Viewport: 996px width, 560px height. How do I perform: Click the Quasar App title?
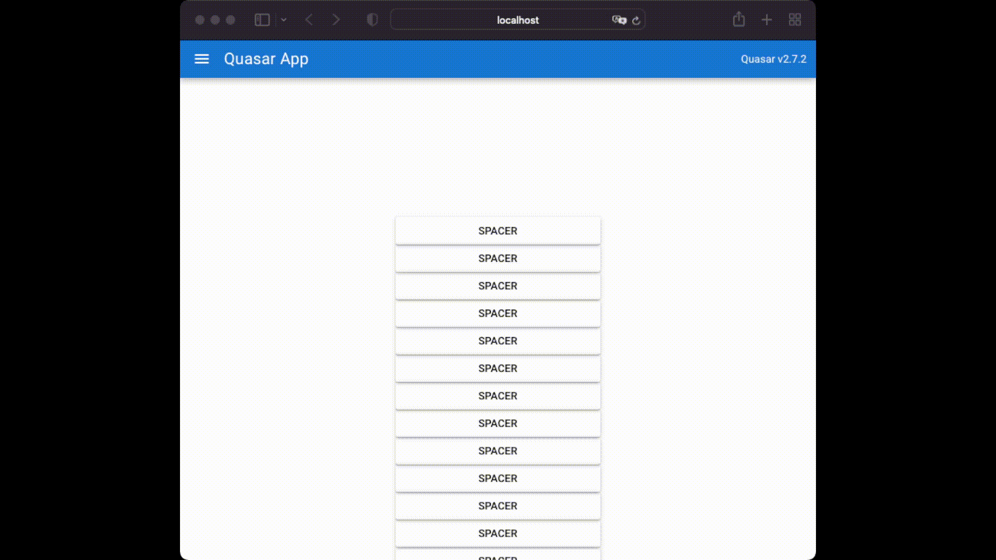266,59
